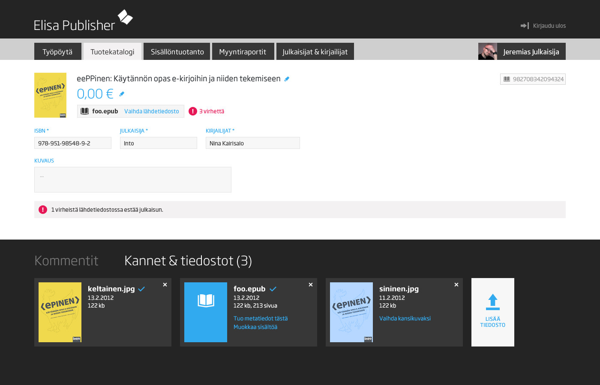The image size is (600, 385).
Task: Click the upload arrow icon for Lisää tiedosto
Action: tap(493, 302)
